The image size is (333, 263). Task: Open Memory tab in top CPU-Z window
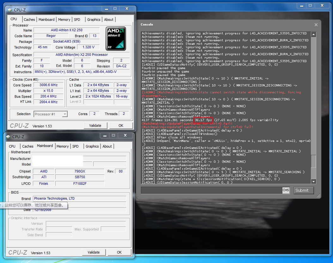click(x=64, y=20)
